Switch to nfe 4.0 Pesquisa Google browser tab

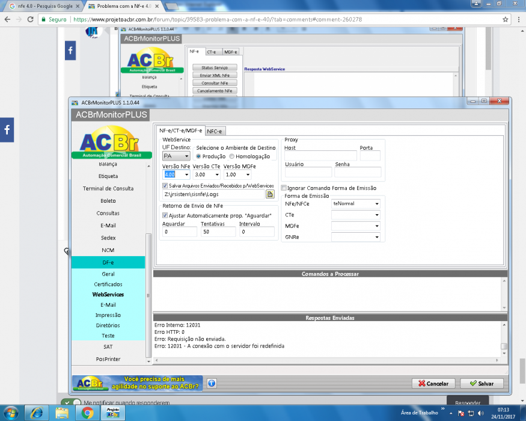[44, 6]
